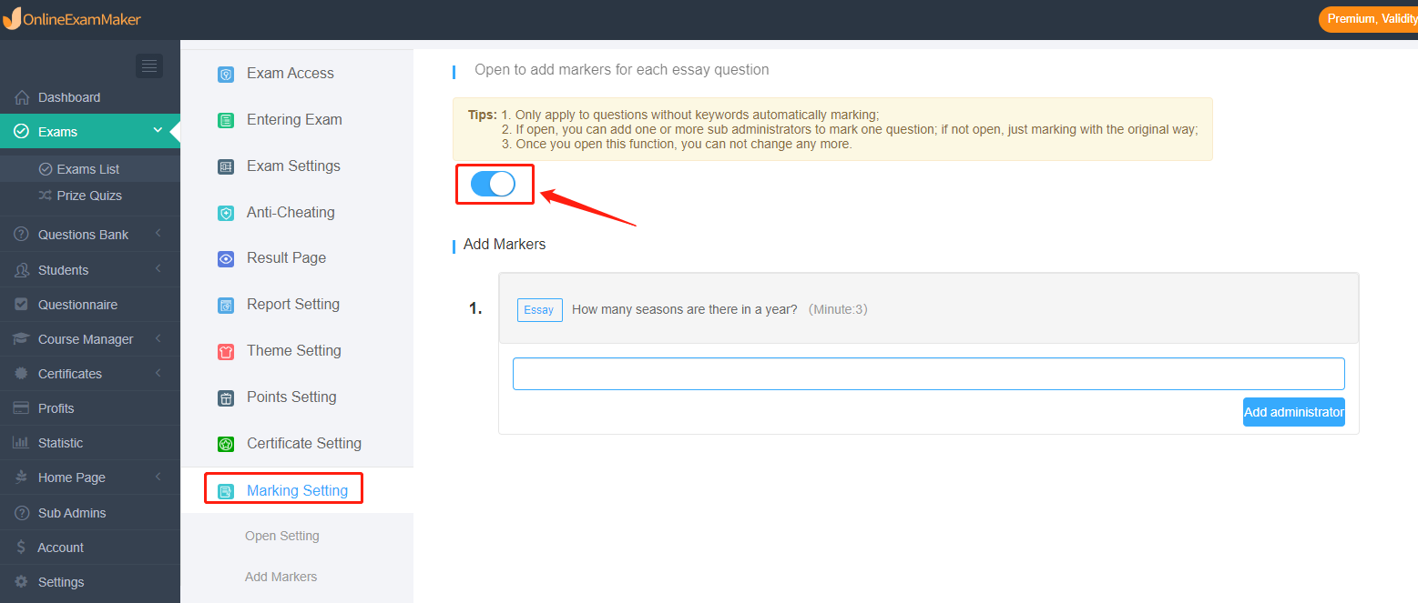Expand the Course Manager submenu arrow

point(158,338)
